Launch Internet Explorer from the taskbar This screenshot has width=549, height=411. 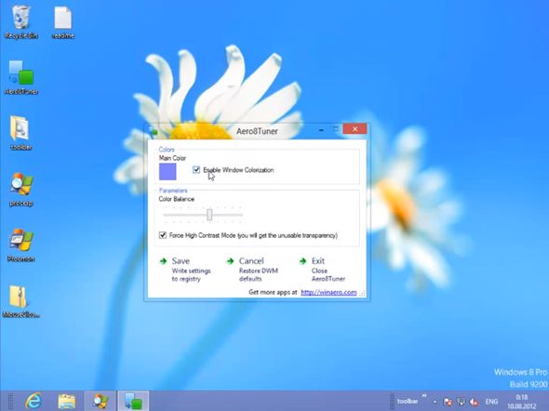(x=33, y=401)
